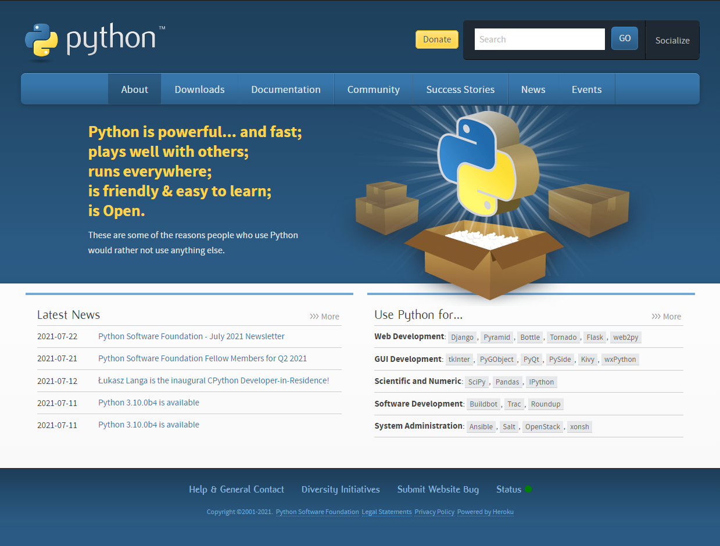Click More link in Latest News
Screen dimensions: 720x546
(x=325, y=317)
